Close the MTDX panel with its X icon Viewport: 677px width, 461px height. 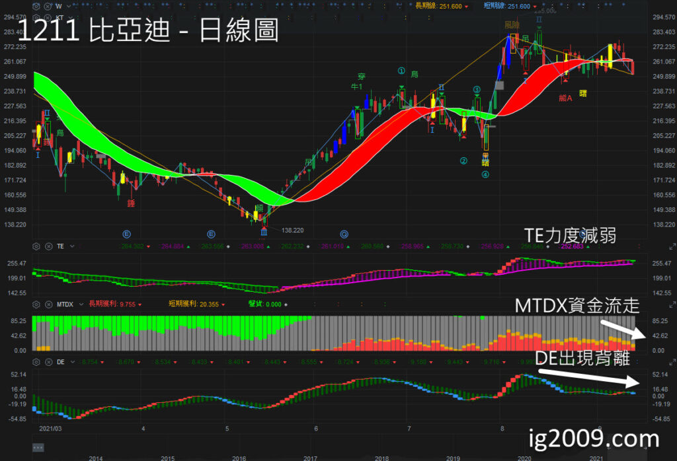(48, 304)
